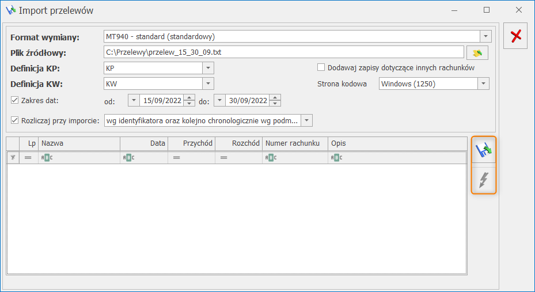535x292 pixels.
Task: Maximize the Import przelewów window
Action: [487, 10]
